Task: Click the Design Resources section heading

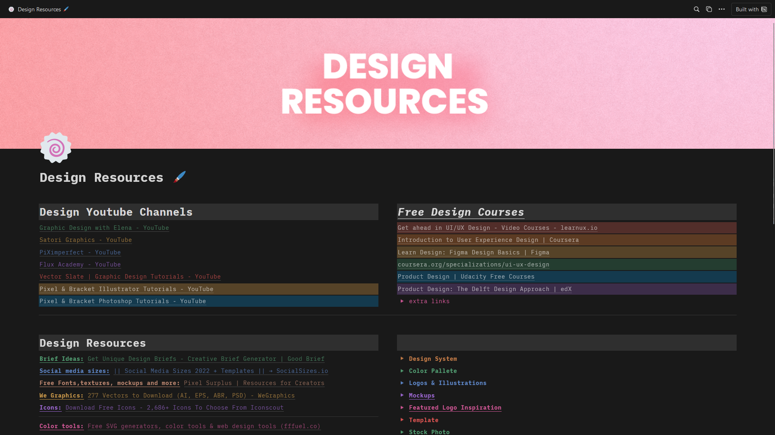Action: [x=92, y=343]
